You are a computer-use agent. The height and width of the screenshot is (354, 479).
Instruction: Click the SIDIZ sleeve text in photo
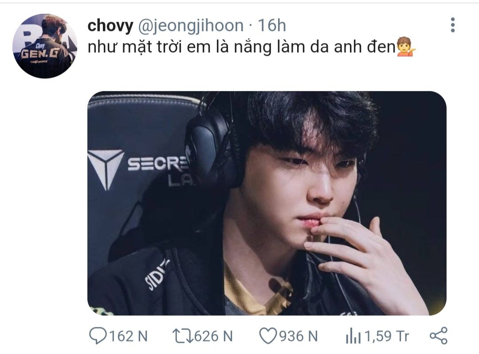pyautogui.click(x=157, y=275)
